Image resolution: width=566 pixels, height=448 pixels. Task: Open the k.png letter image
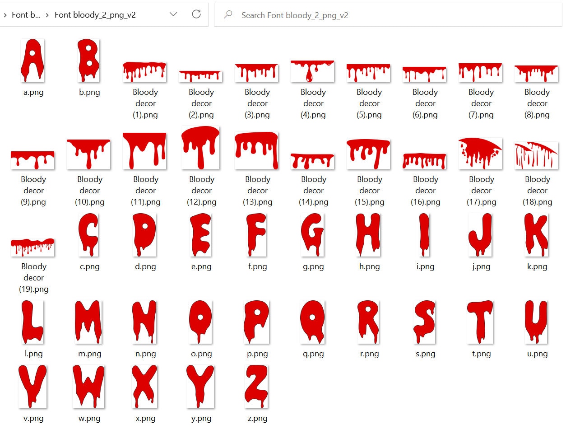coord(536,235)
